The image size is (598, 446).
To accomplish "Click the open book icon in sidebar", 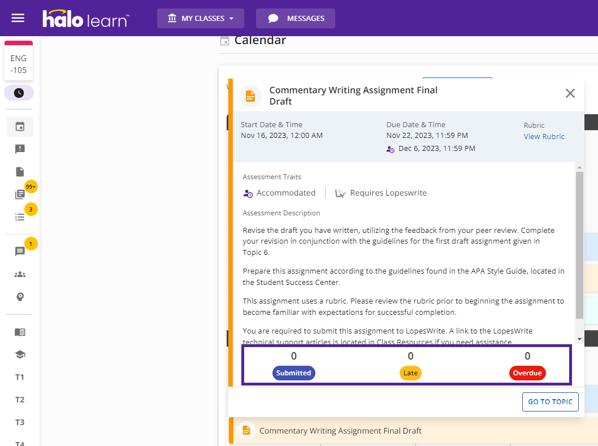I will pos(20,332).
